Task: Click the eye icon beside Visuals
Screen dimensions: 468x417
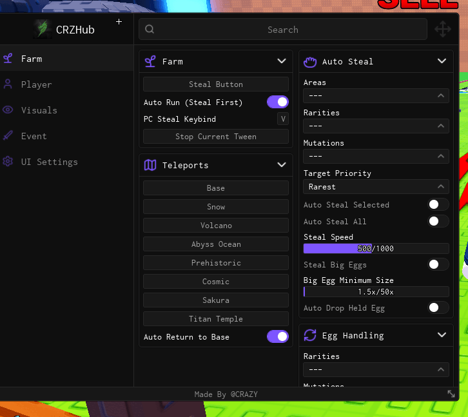Action: 8,110
